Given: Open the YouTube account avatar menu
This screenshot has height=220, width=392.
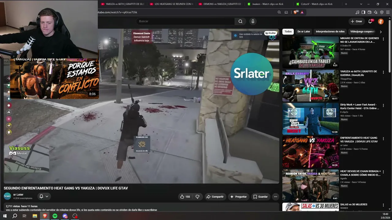Looking at the screenshot, I should pos(381,21).
